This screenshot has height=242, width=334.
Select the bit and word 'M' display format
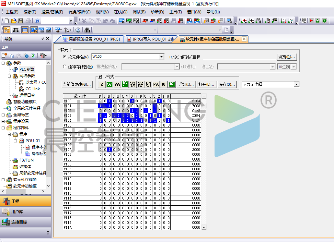[x=117, y=84]
